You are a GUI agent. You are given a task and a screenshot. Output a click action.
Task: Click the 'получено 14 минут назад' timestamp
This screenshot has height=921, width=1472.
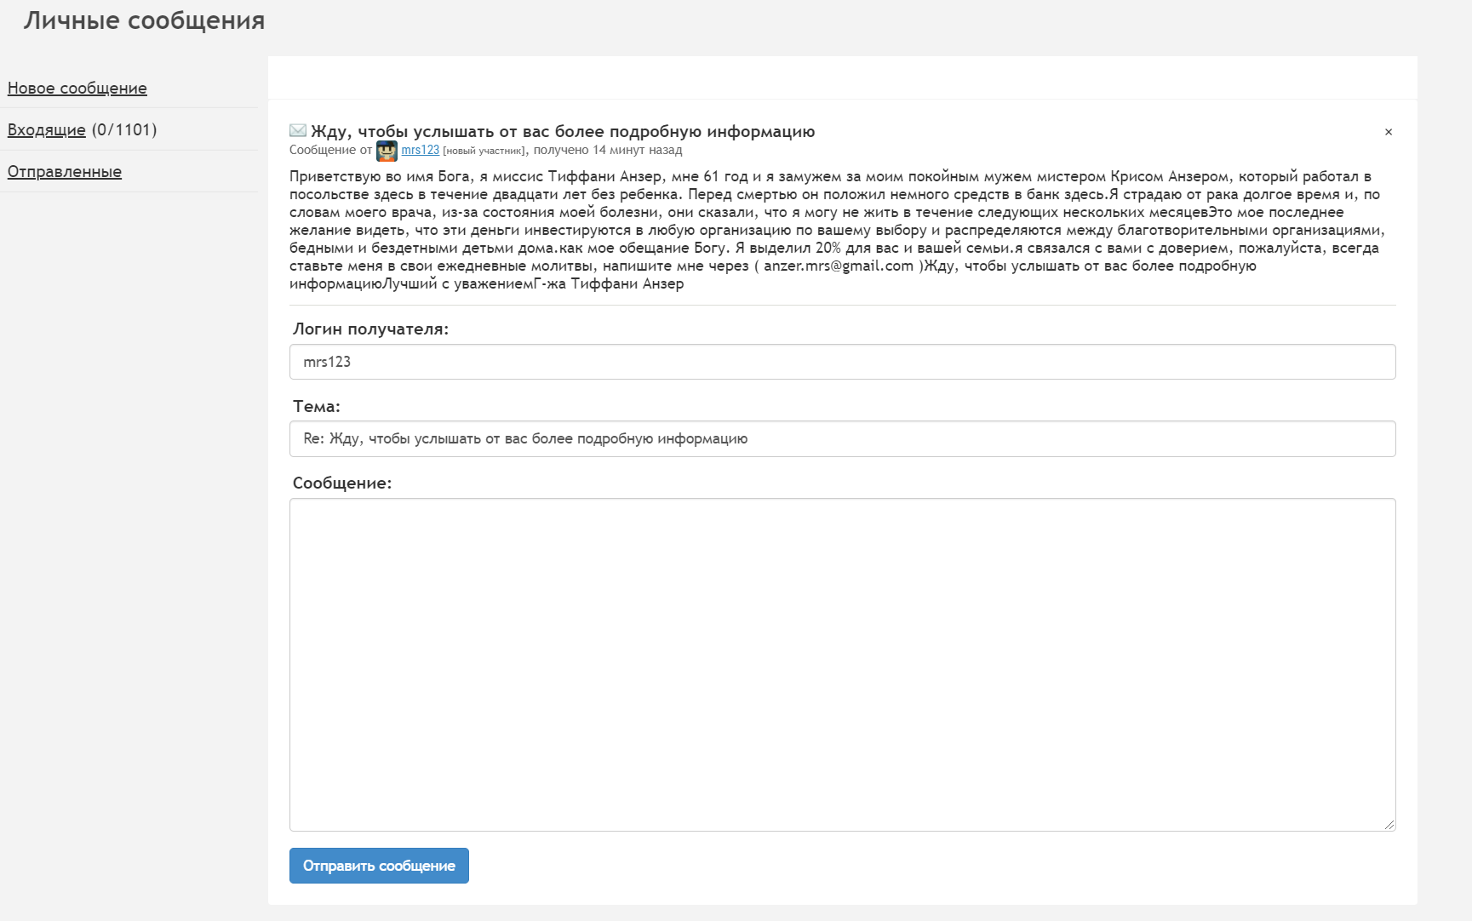[608, 150]
